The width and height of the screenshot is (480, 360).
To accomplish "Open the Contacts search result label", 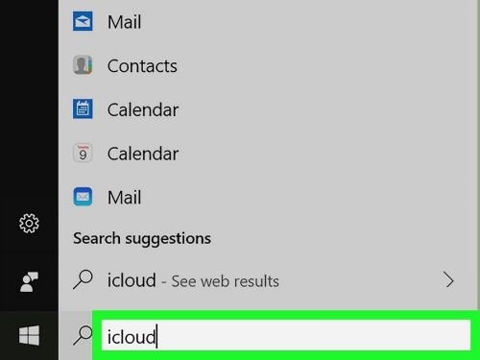I will coord(142,66).
